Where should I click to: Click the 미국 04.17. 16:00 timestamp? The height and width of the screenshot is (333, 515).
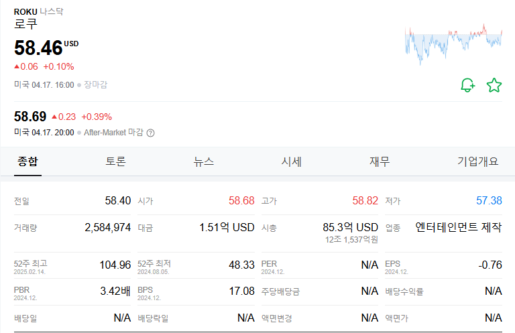(x=44, y=84)
